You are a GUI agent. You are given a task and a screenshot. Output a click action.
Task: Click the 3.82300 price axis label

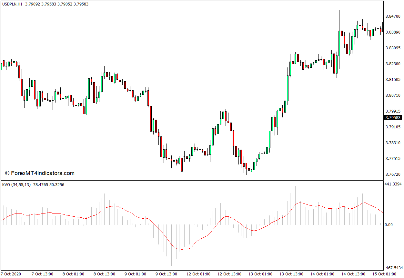coord(393,64)
